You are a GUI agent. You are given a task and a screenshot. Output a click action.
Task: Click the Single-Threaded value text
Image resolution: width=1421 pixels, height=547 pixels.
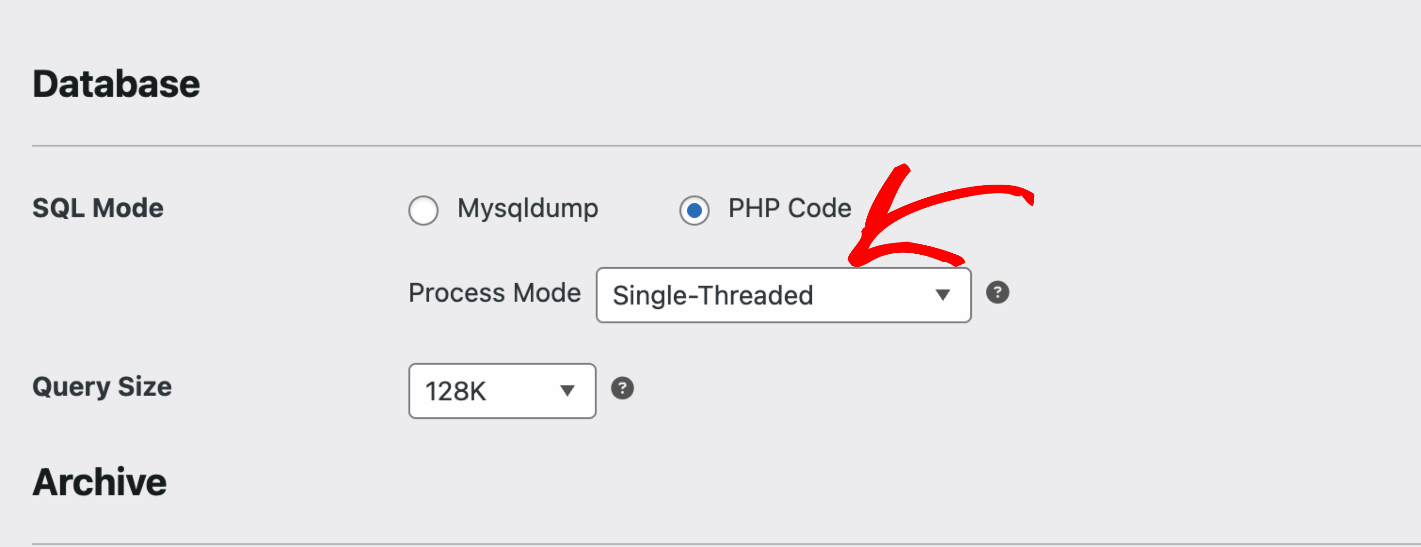click(x=713, y=296)
